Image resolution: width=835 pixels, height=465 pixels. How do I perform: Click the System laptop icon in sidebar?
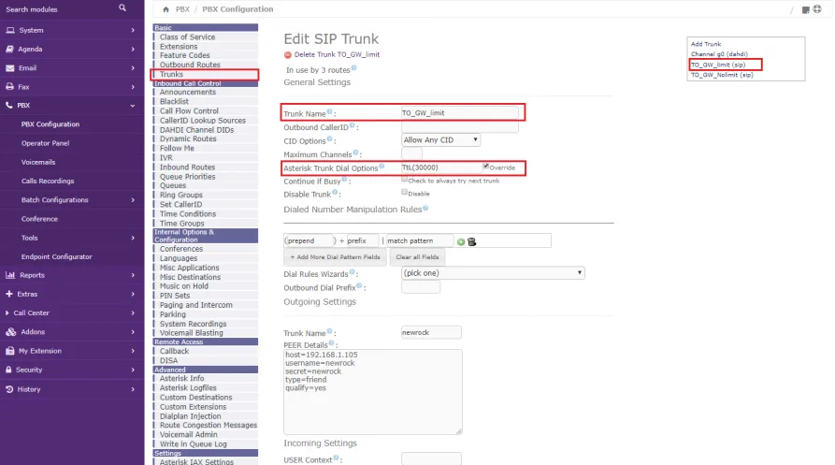[10, 30]
